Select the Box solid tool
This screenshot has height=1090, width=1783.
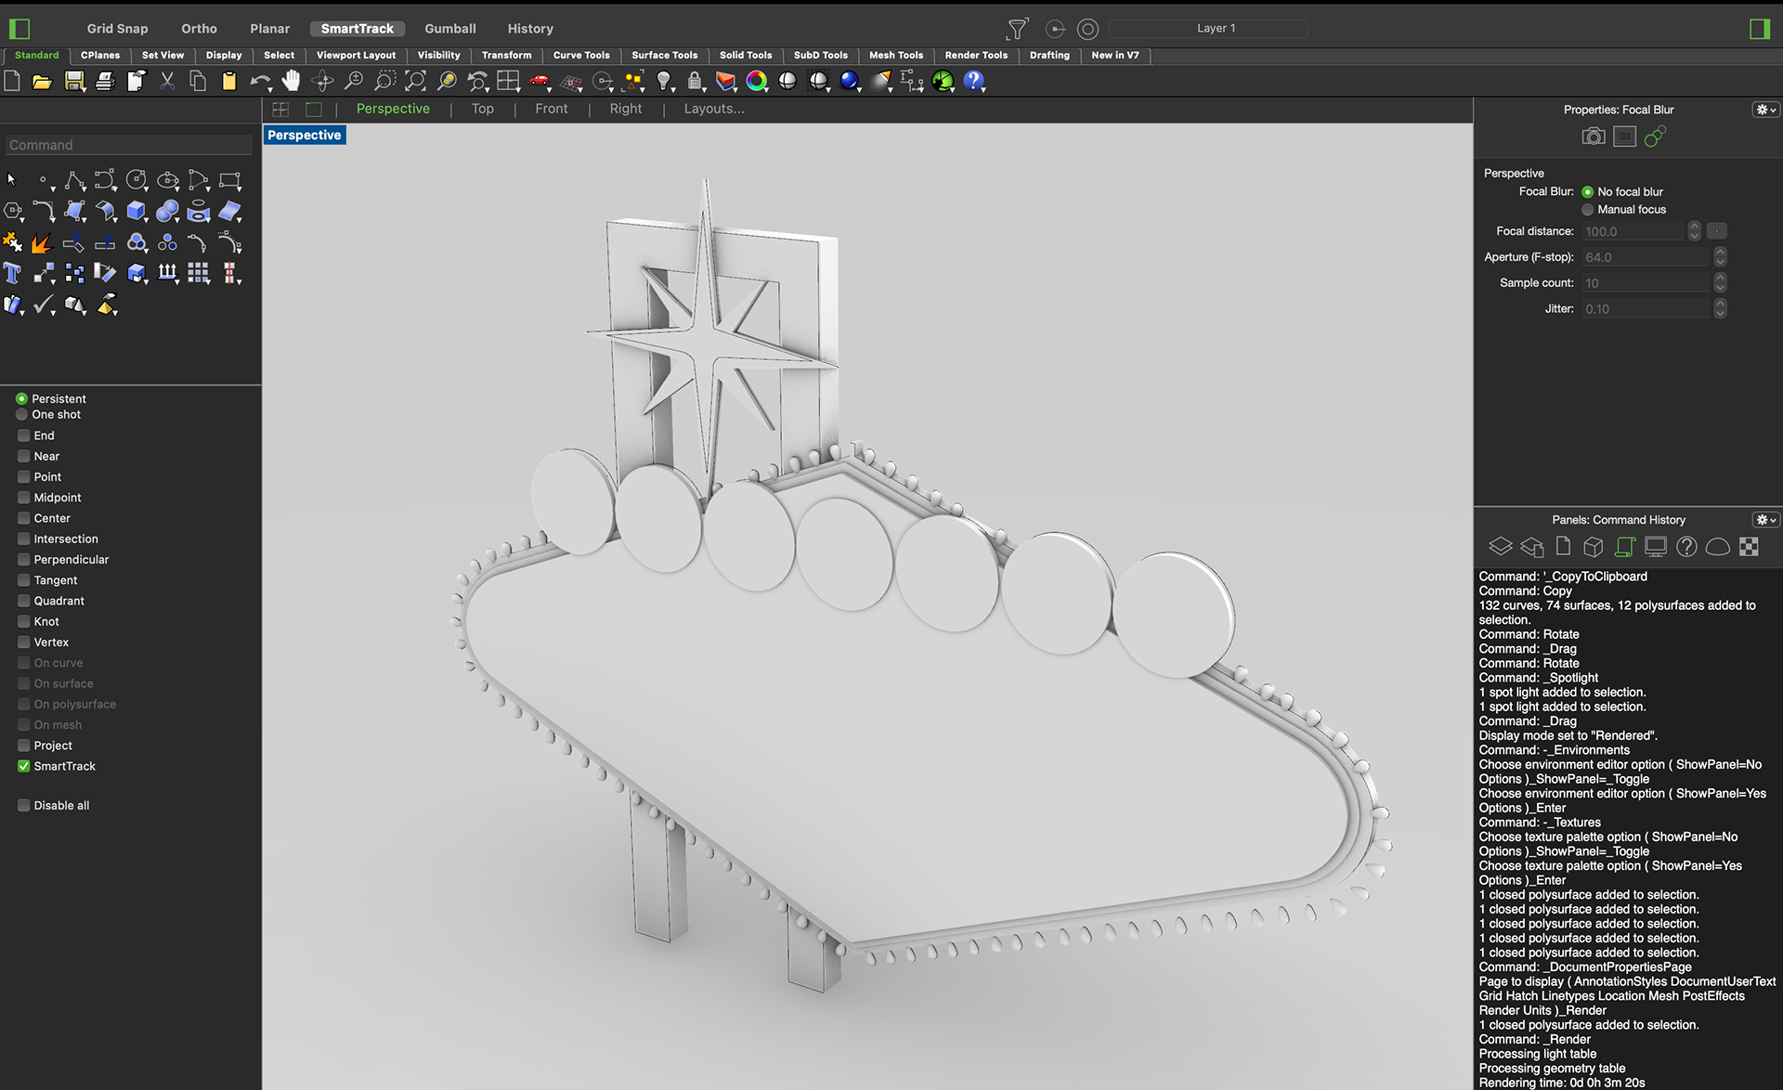tap(137, 212)
